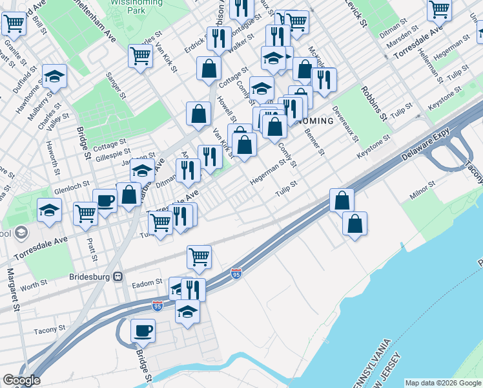The width and height of the screenshot is (483, 388).
Task: Click the restaurant marker near Ditman St label
Action: [188, 171]
